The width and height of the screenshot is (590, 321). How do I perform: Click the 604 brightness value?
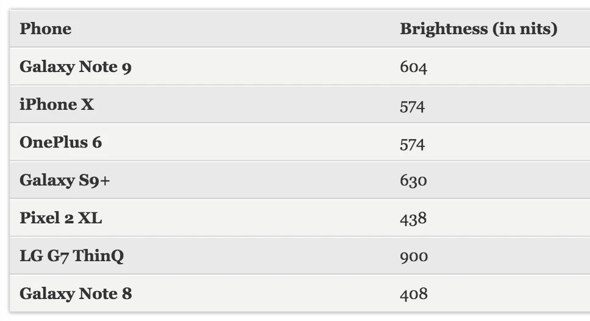pos(413,67)
